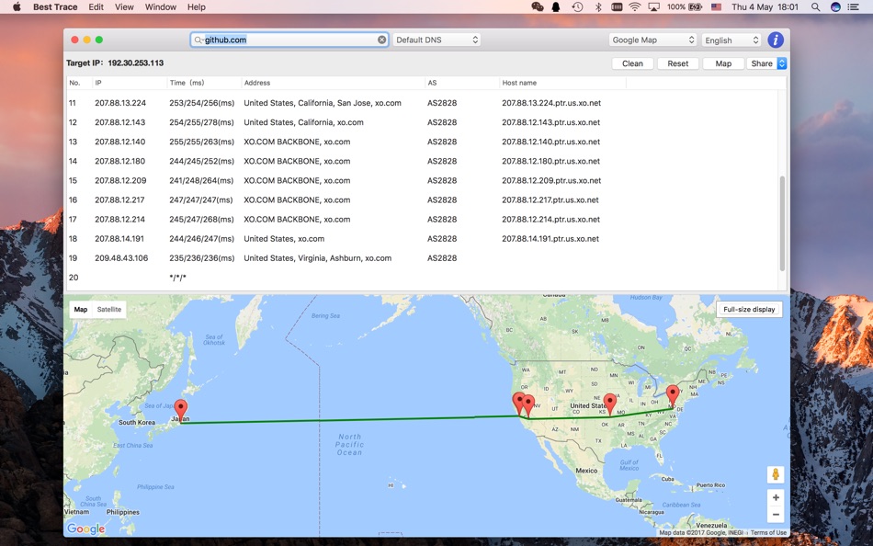Zoom in the map with plus
Image resolution: width=873 pixels, height=546 pixels.
[x=775, y=497]
